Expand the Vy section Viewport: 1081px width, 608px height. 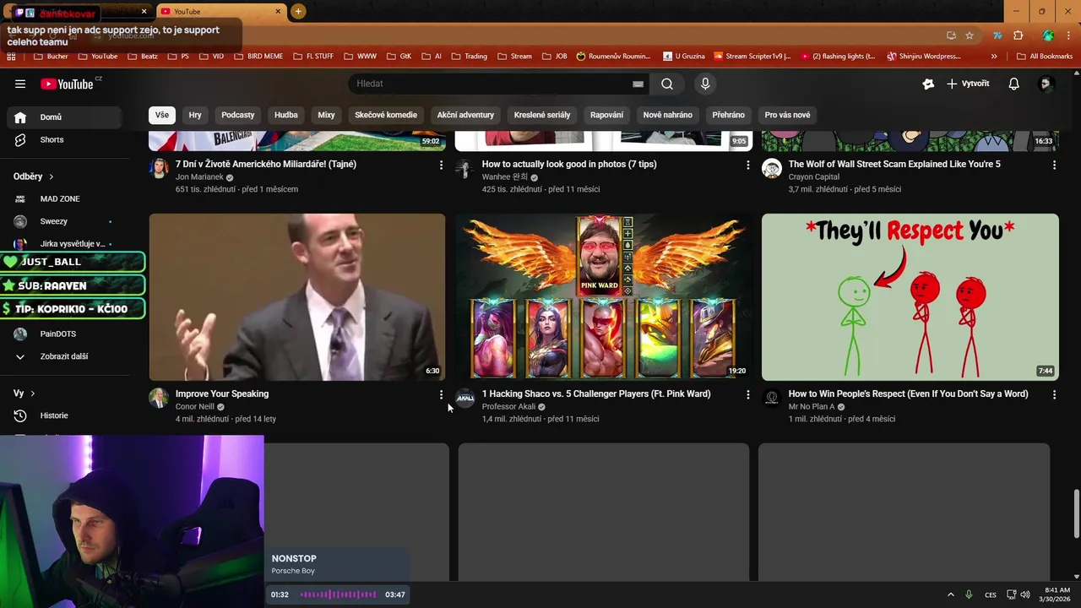point(24,394)
